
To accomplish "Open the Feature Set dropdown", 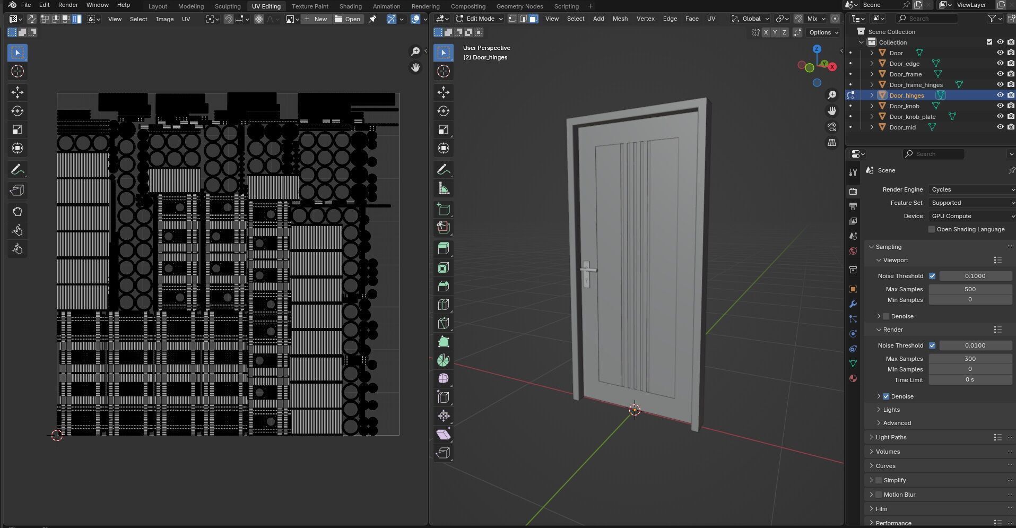I will tap(972, 203).
